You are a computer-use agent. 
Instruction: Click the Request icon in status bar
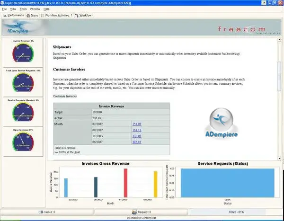(134, 212)
